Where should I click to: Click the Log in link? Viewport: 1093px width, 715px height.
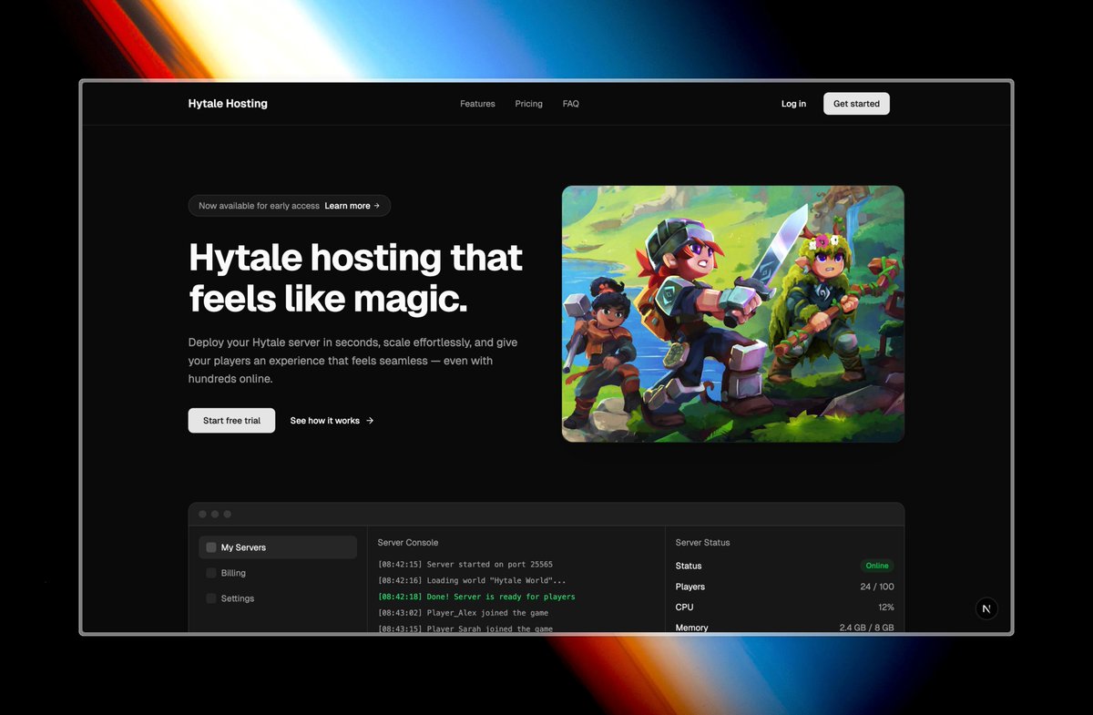[x=793, y=104]
